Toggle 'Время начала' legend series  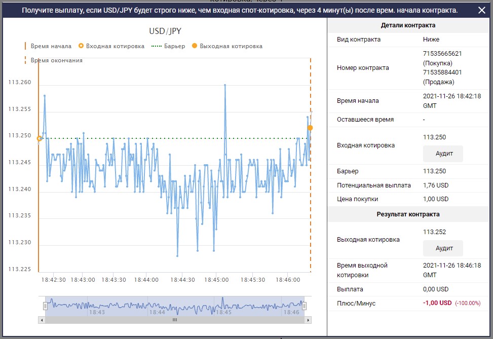[48, 46]
